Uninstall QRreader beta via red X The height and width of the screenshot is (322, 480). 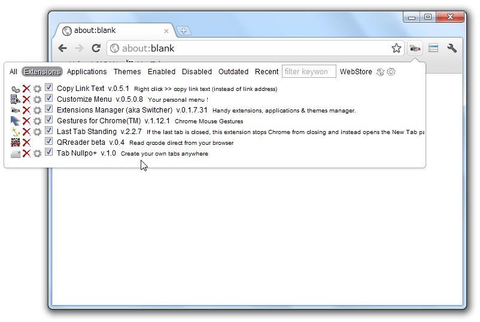26,142
